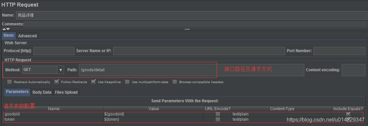Image resolution: width=368 pixels, height=126 pixels.
Task: Click the Protocol [http] input field
Action: click(x=54, y=51)
